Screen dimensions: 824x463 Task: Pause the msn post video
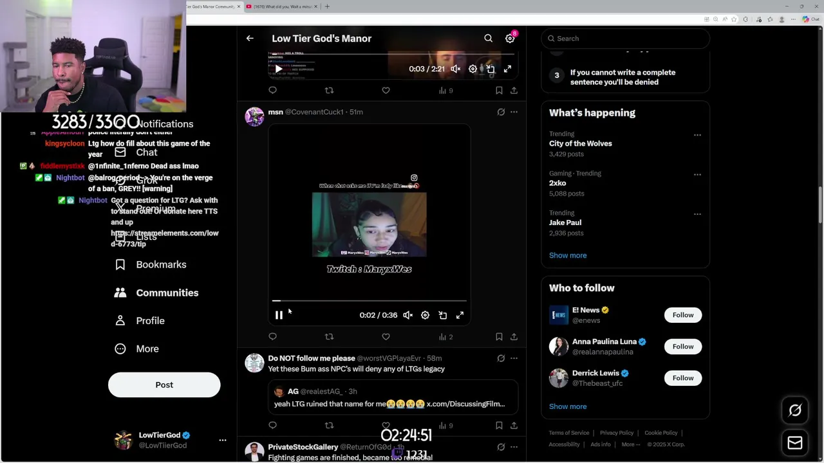[x=279, y=315]
